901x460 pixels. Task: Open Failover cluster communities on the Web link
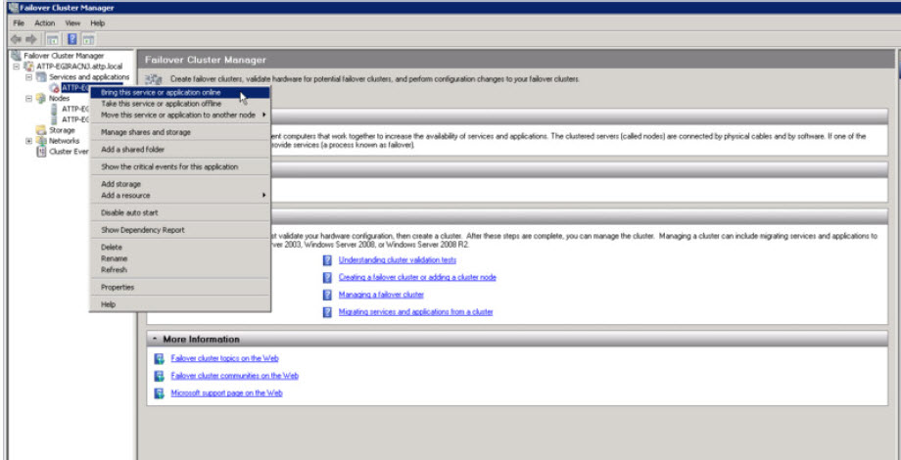(234, 376)
